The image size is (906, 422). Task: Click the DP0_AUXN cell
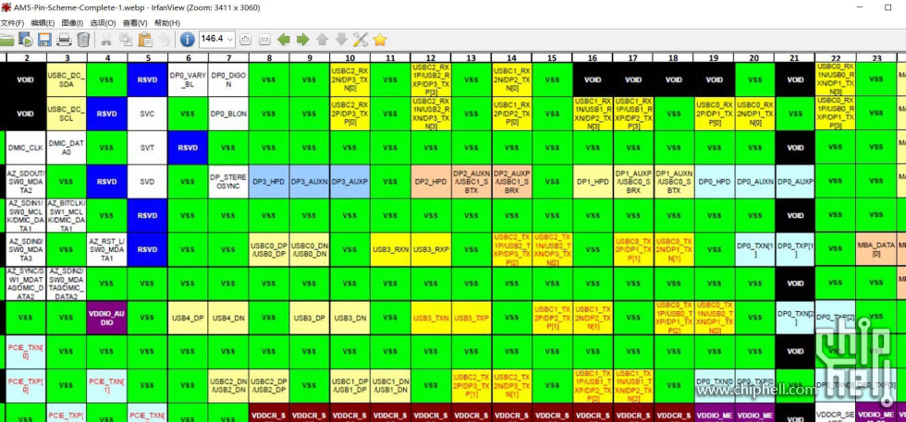[754, 181]
